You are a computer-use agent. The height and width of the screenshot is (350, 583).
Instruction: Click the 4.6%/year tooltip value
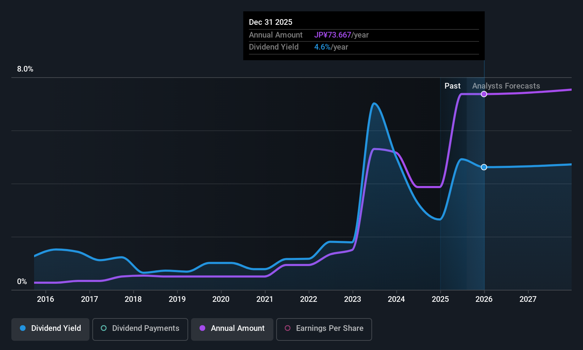click(331, 47)
